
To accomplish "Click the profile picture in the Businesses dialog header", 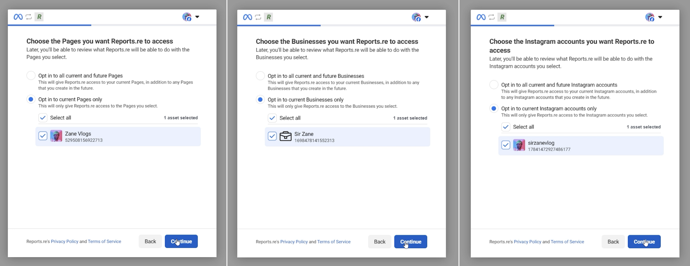I will click(x=416, y=17).
